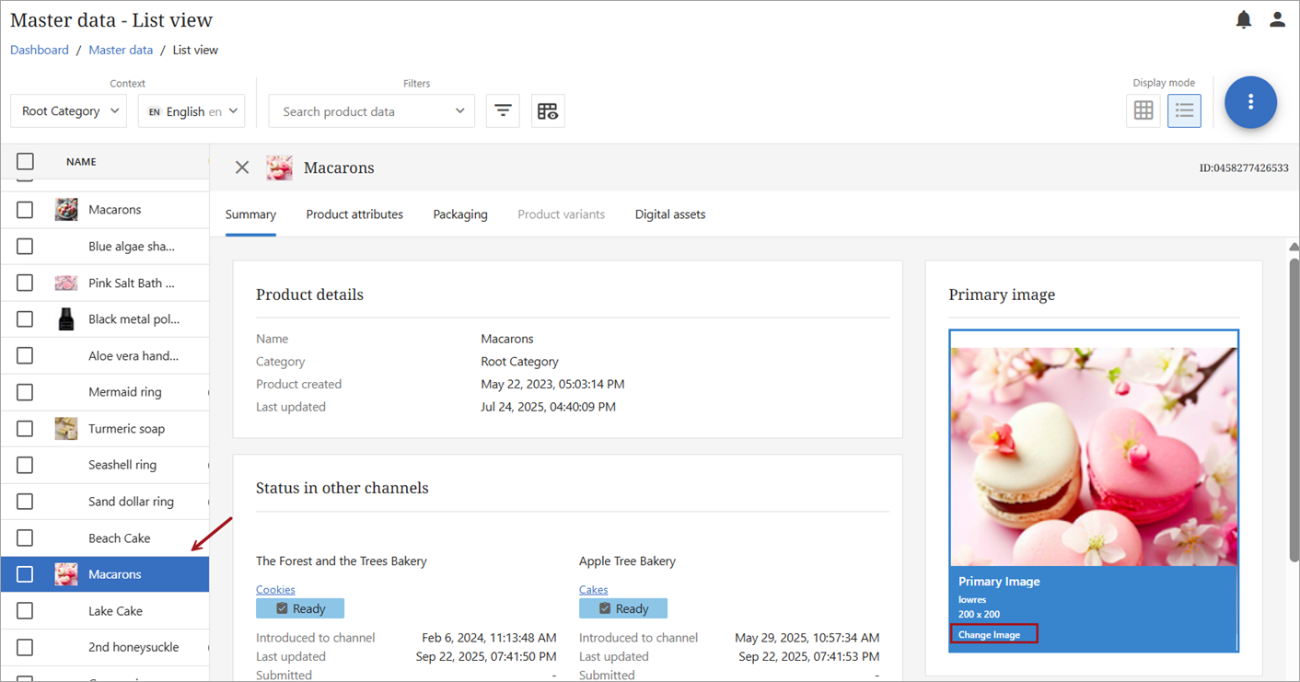This screenshot has width=1300, height=682.
Task: Click the macarons primary image thumbnail
Action: [1093, 456]
